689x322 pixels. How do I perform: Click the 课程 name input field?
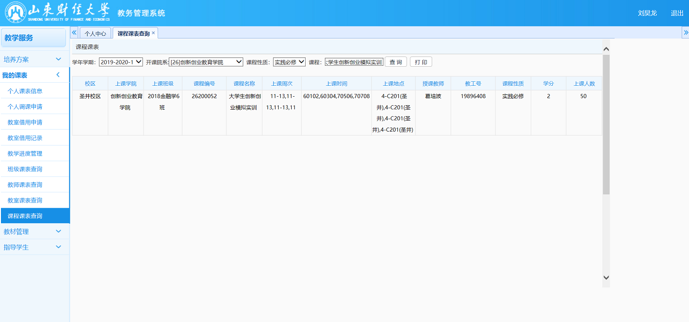(x=354, y=62)
